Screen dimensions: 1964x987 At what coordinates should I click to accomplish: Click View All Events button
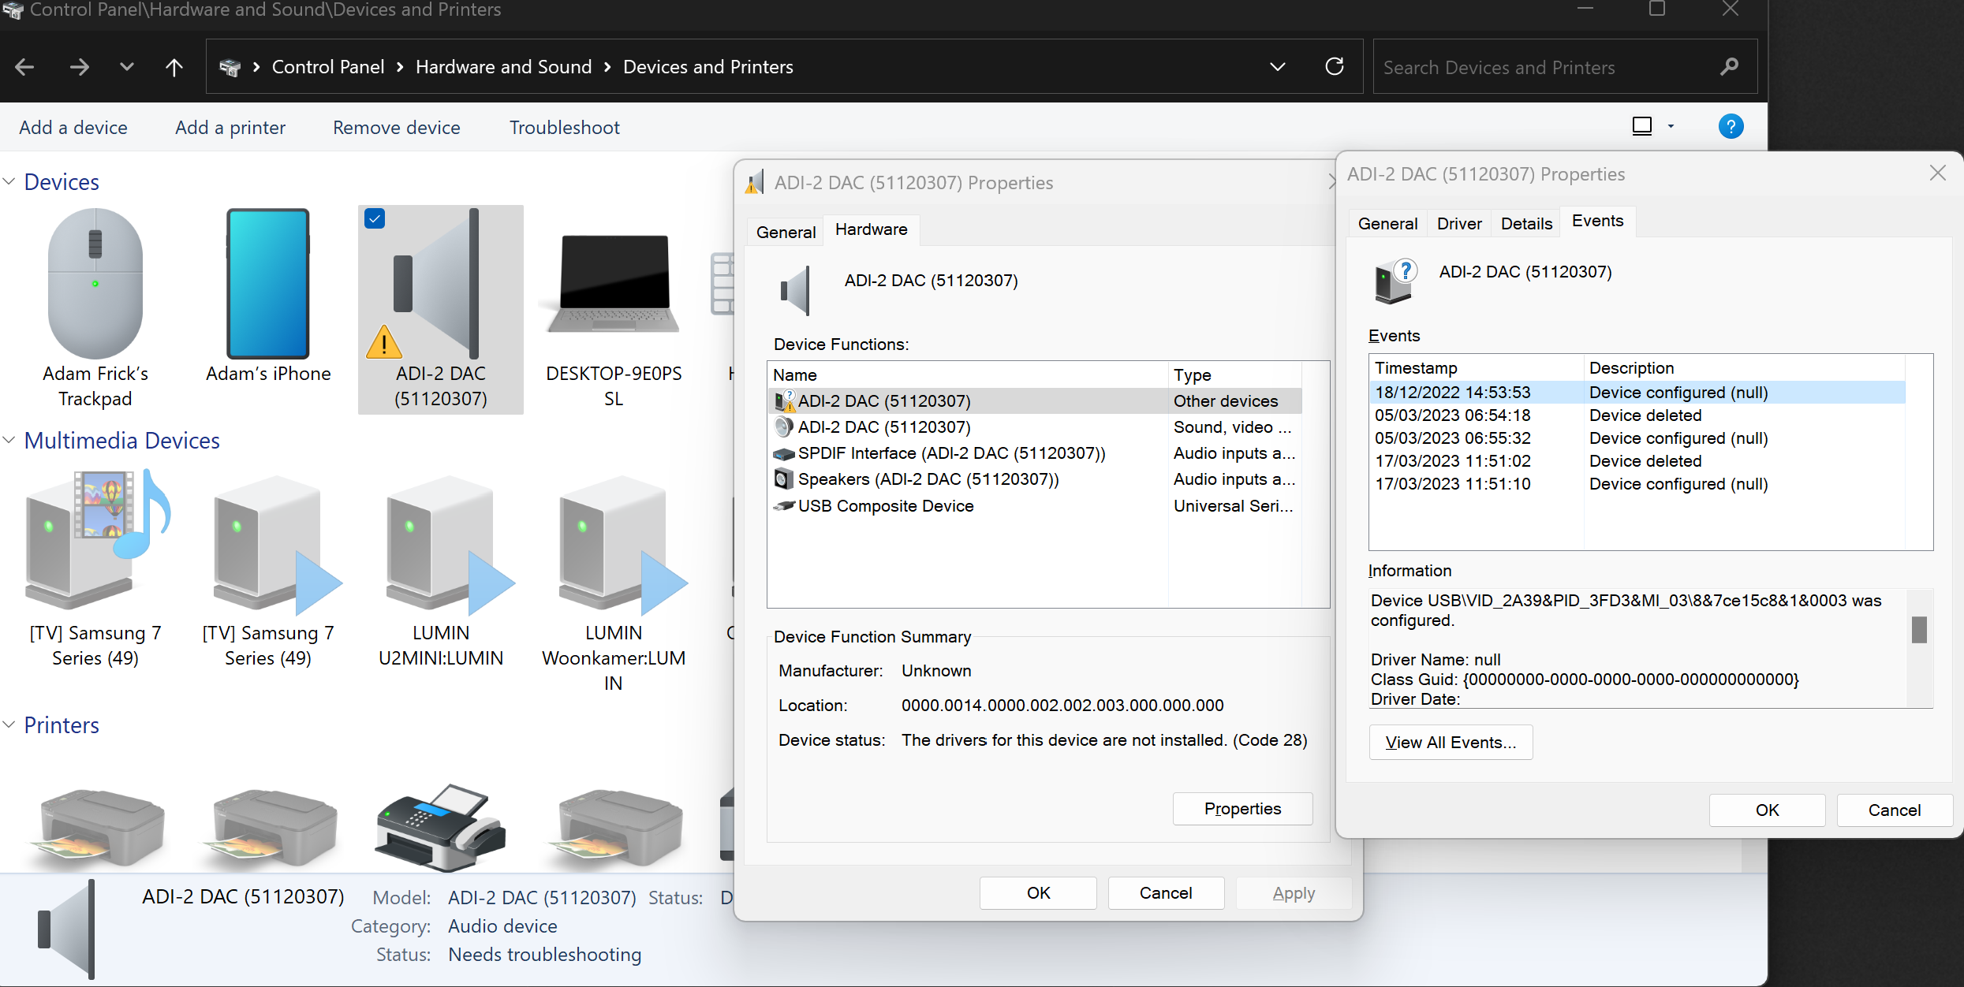[1451, 743]
